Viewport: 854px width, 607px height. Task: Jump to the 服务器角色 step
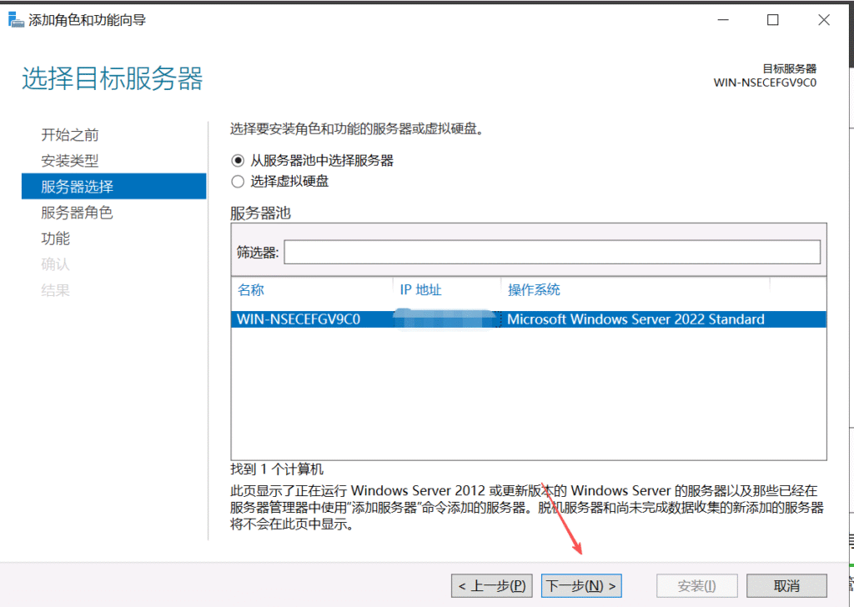click(x=77, y=213)
